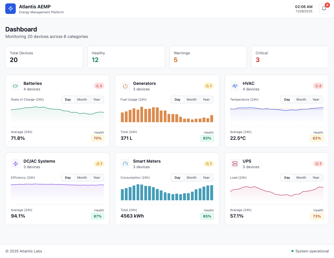Click the Warnings count summary card
This screenshot has width=334, height=258.
tap(208, 57)
